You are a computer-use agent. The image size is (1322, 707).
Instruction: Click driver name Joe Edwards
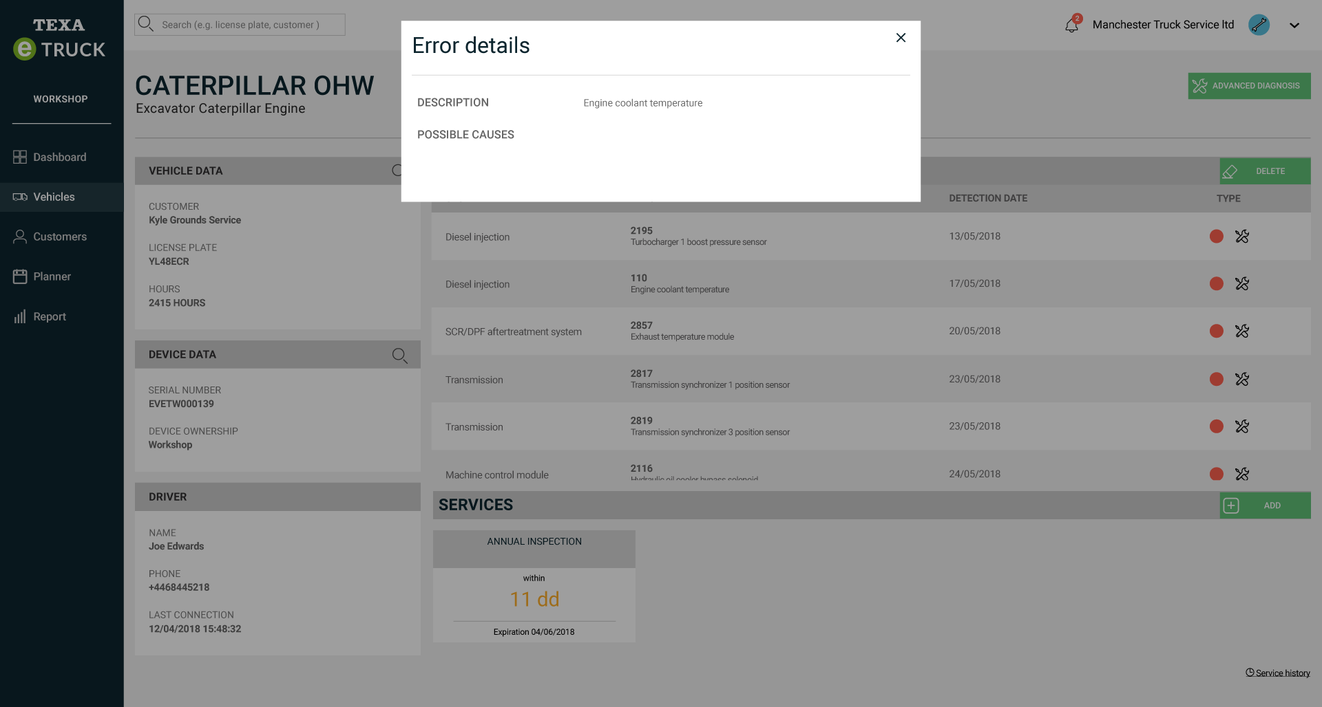click(x=176, y=546)
